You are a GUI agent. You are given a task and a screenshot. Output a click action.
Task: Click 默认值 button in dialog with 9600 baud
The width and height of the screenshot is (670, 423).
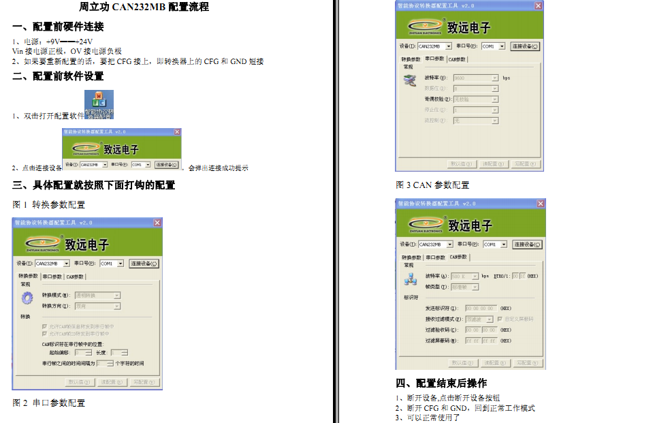(x=462, y=164)
